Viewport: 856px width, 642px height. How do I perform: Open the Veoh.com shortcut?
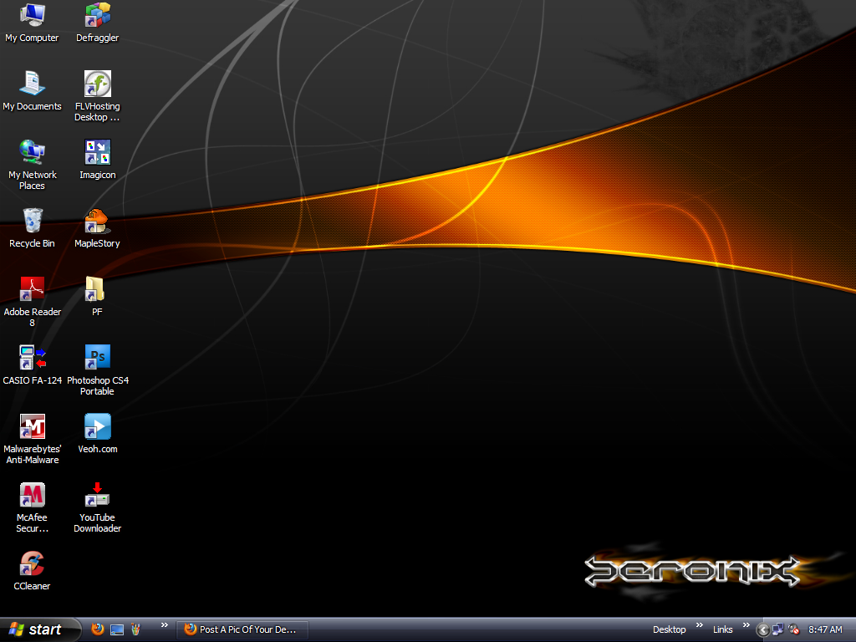click(x=96, y=426)
